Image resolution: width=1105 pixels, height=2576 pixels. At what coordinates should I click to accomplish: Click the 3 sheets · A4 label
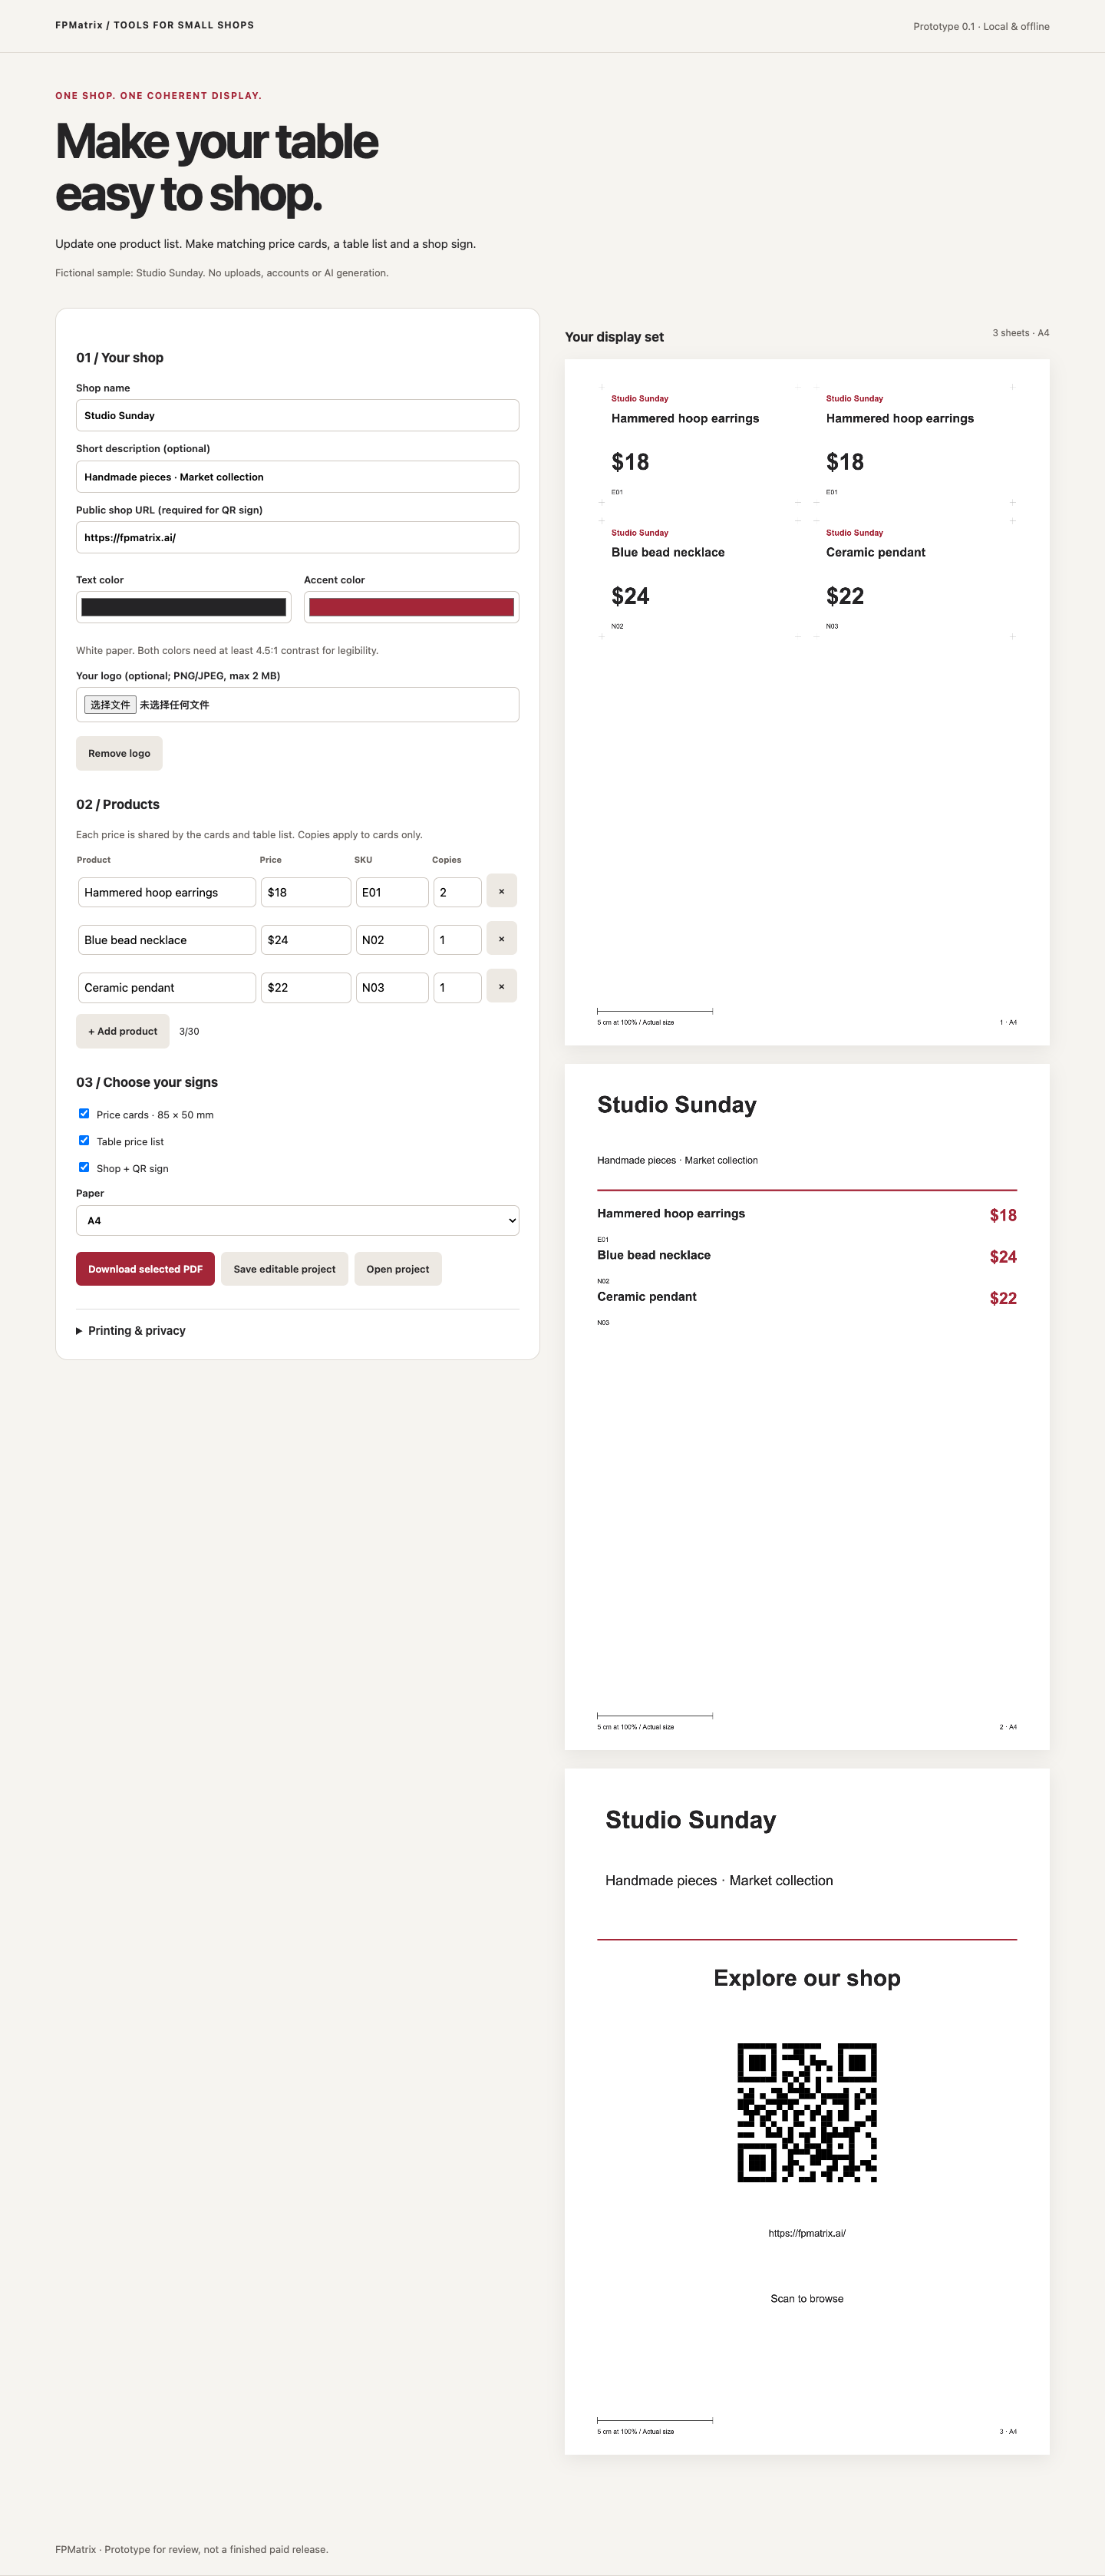coord(1020,333)
